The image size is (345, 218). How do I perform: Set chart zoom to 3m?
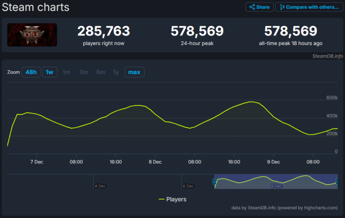click(x=84, y=72)
